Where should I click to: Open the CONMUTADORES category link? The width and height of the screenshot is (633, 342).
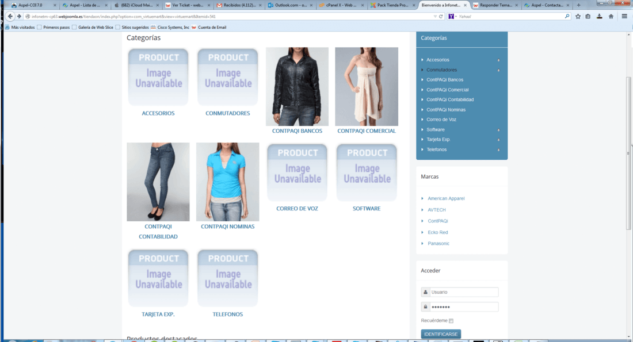tap(228, 113)
